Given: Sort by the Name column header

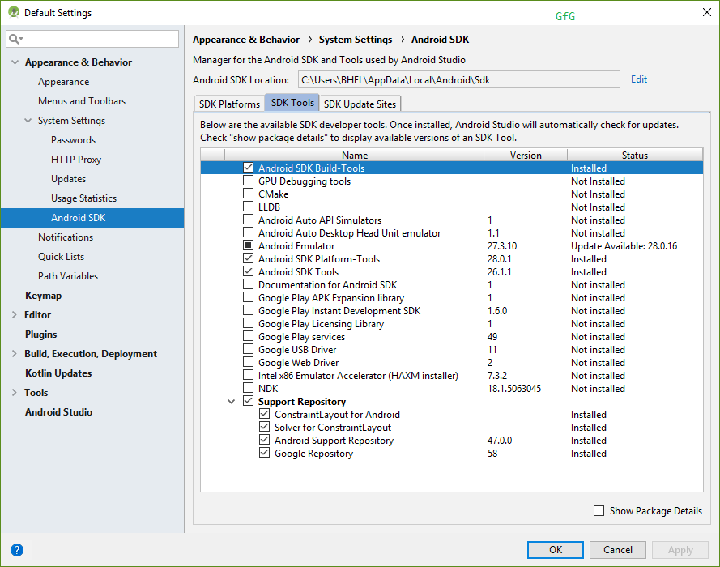Looking at the screenshot, I should pos(354,155).
